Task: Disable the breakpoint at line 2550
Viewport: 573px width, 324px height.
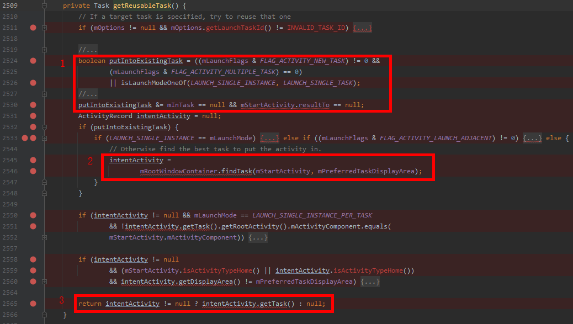Action: (33, 215)
